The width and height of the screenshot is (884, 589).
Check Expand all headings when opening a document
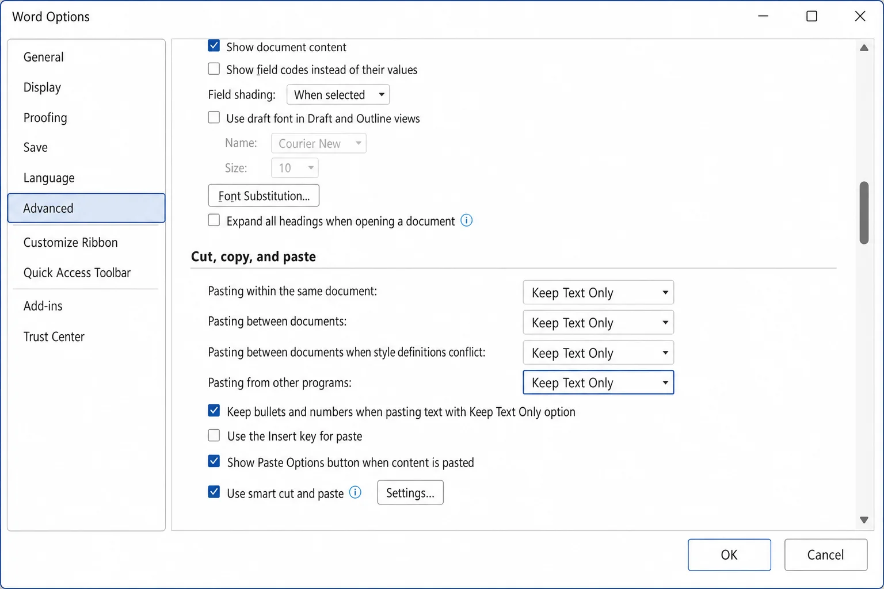click(214, 220)
